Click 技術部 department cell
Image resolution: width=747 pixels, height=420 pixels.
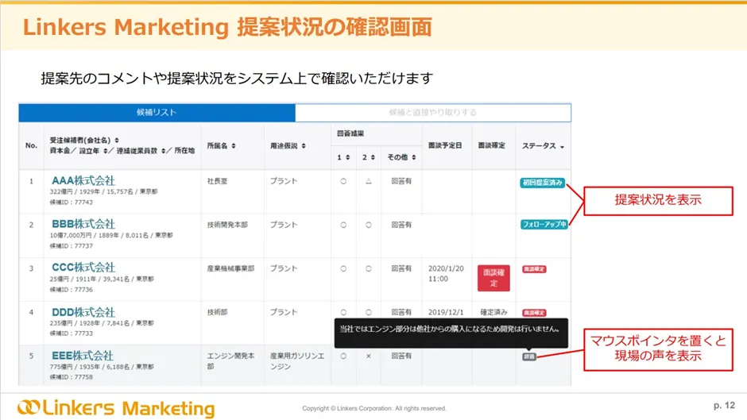(x=217, y=312)
